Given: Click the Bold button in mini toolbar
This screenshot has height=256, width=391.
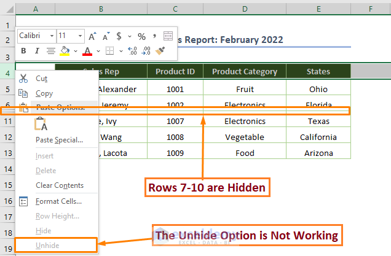Looking at the screenshot, I should click(23, 51).
